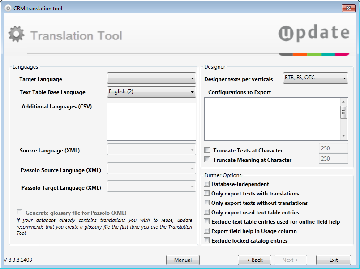The width and height of the screenshot is (360, 269).
Task: Click the update logo
Action: 314,33
